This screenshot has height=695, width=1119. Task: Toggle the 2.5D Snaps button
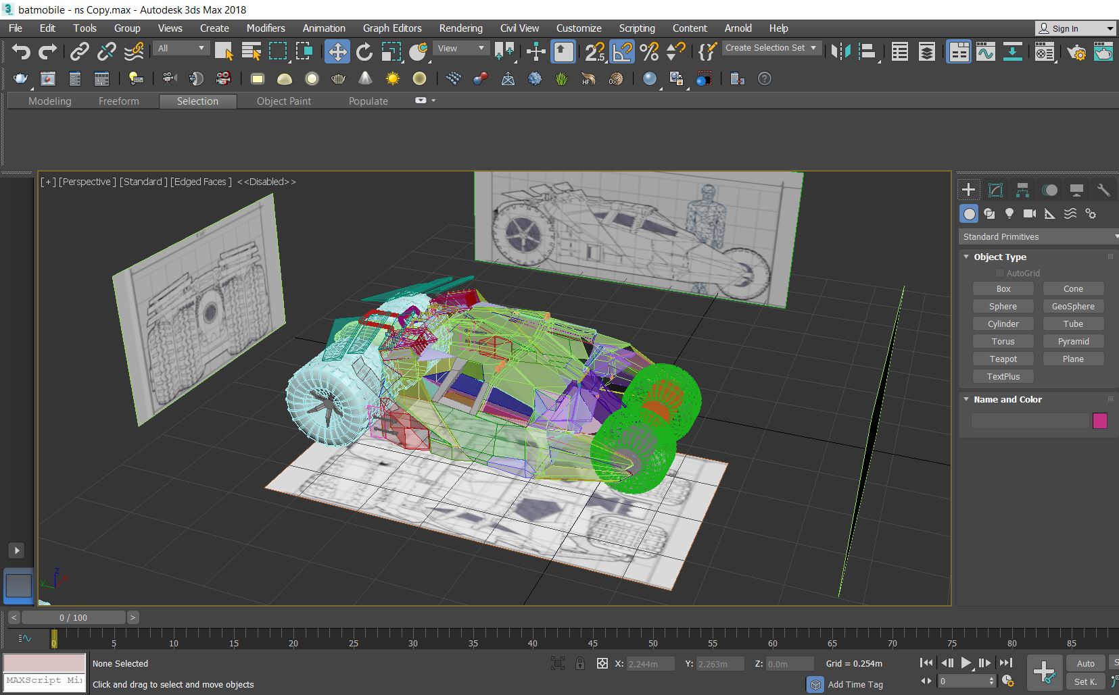pyautogui.click(x=595, y=51)
